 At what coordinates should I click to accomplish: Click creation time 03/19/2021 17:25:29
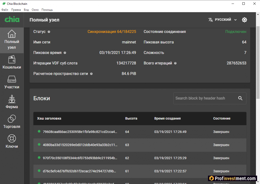(x=170, y=158)
